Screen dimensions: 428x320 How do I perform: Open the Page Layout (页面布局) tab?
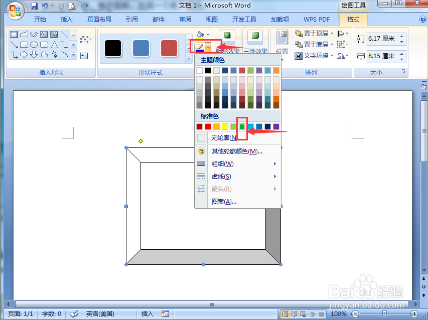coord(99,20)
